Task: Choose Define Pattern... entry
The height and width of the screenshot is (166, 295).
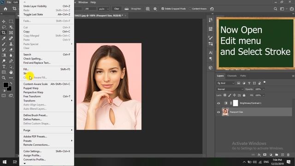Action: click(x=47, y=119)
